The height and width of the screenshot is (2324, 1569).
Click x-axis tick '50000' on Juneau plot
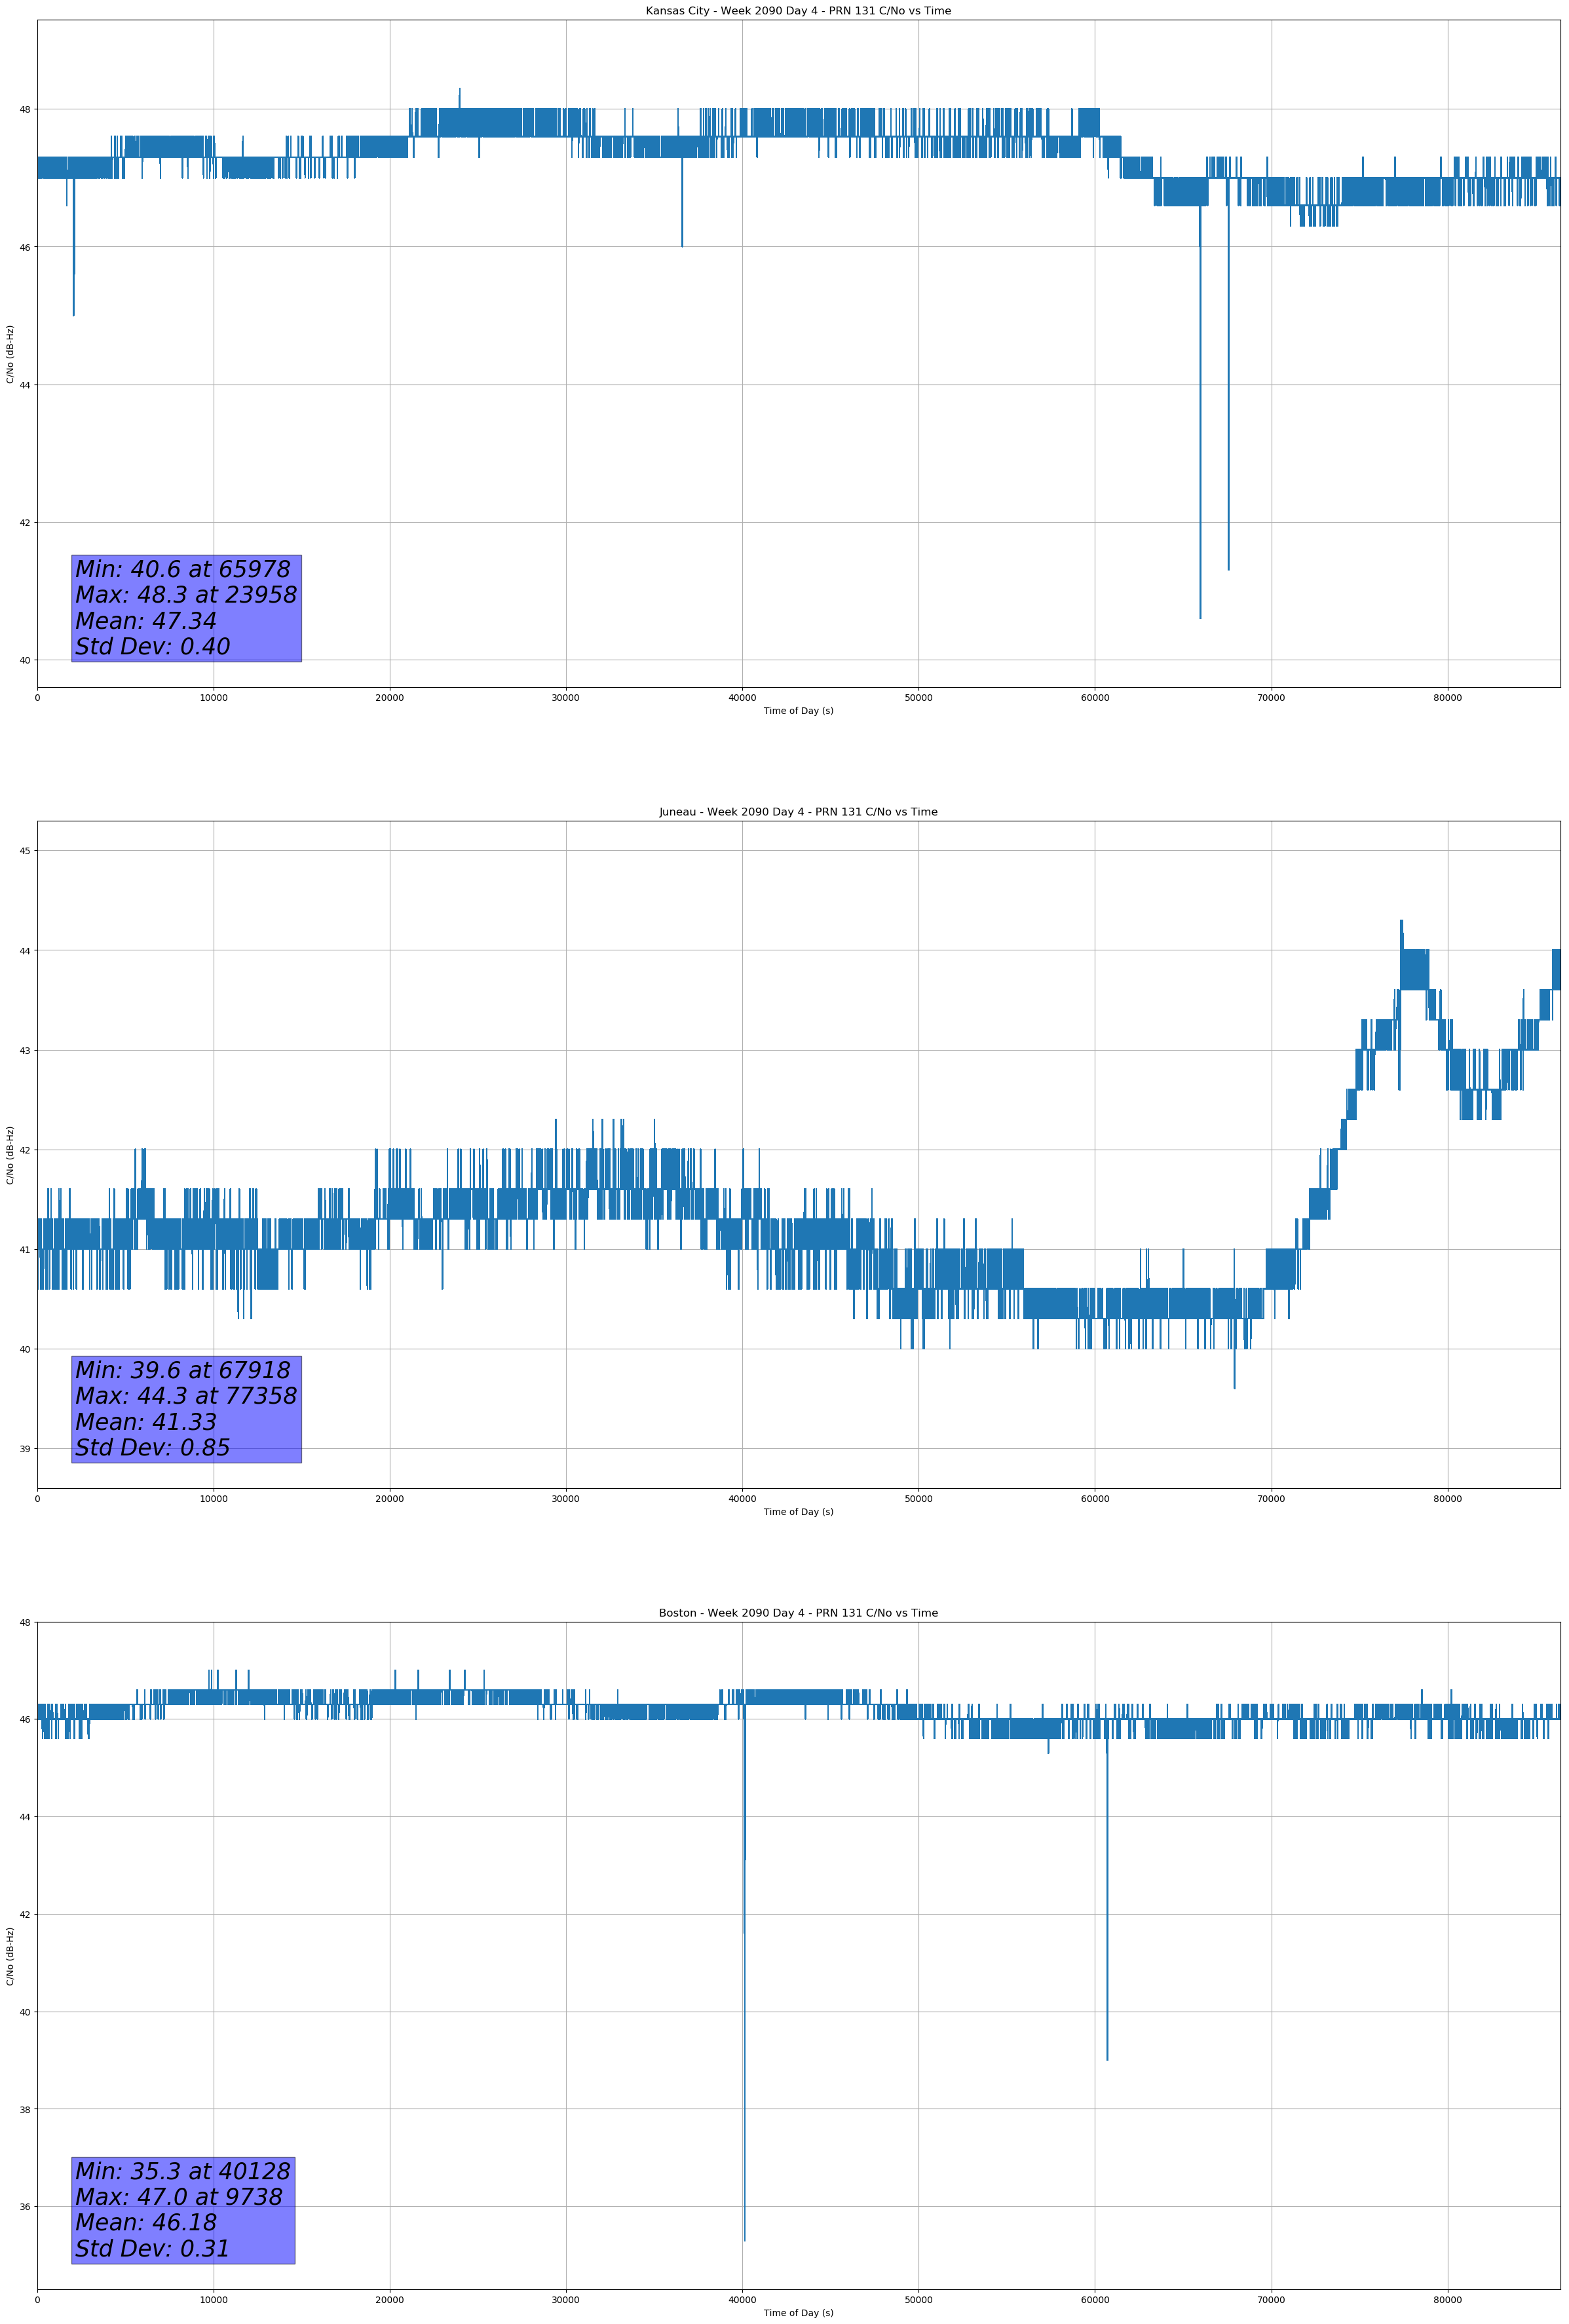[x=918, y=1499]
